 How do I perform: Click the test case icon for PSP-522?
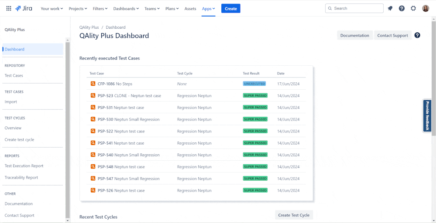[x=93, y=131]
